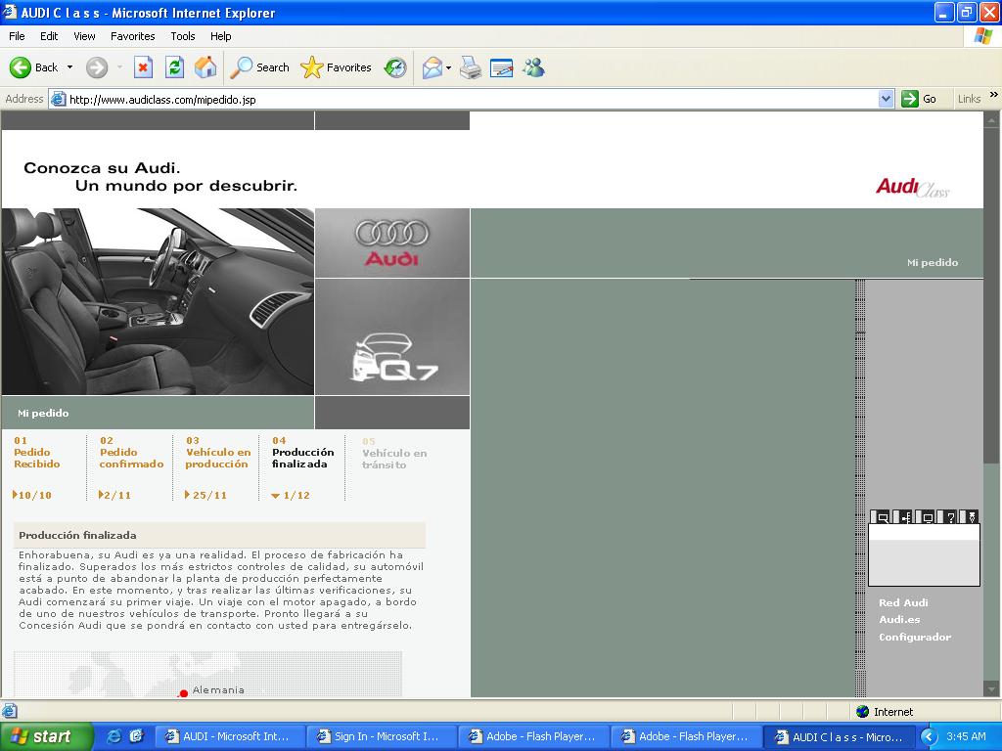Expand the 2/11 date arrow

click(x=101, y=494)
